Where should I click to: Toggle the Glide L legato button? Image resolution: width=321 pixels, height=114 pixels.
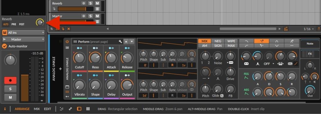click(x=222, y=96)
